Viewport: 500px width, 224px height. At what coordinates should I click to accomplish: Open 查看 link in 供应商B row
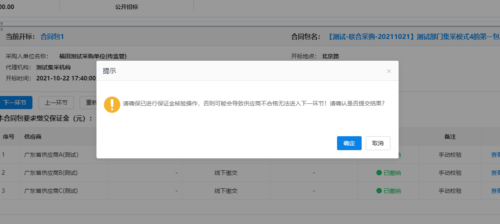pos(495,173)
